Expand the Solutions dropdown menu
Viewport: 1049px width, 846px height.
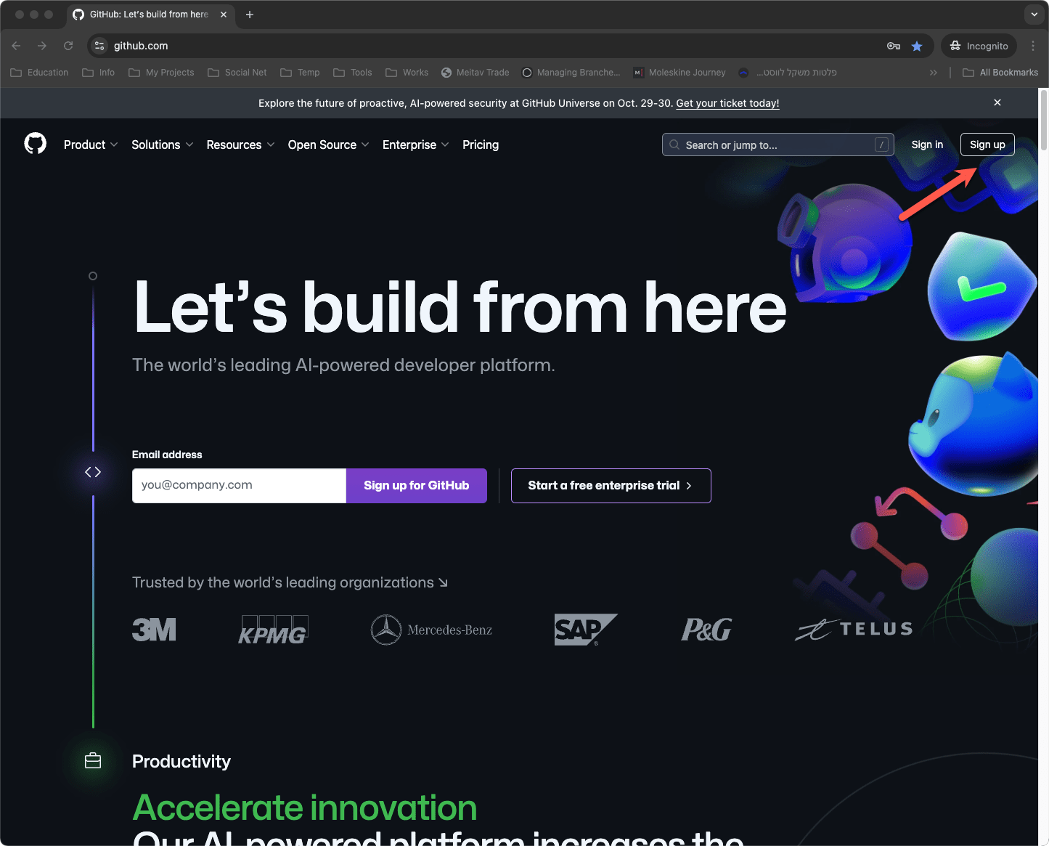tap(162, 145)
